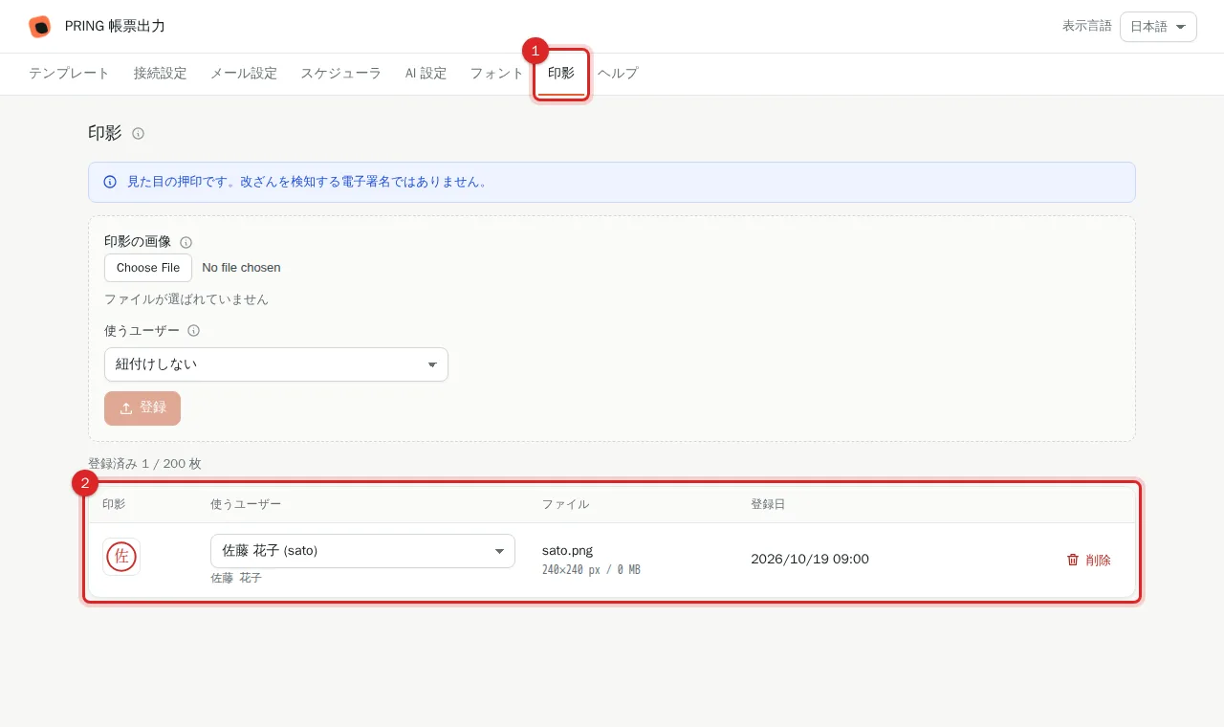
Task: Switch to the テンプレート tab
Action: [x=69, y=74]
